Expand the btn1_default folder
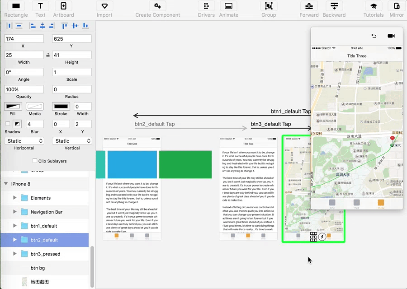Image resolution: width=407 pixels, height=289 pixels. click(15, 226)
